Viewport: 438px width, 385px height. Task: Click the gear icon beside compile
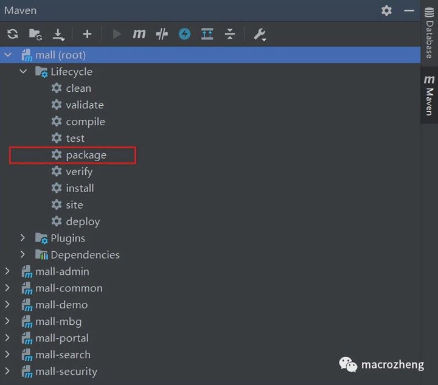57,122
